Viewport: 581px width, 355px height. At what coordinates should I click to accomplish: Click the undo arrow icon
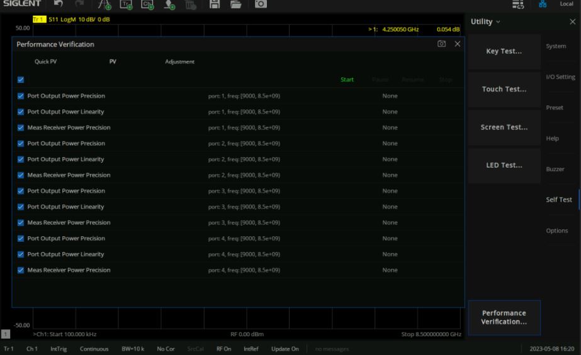pos(57,6)
